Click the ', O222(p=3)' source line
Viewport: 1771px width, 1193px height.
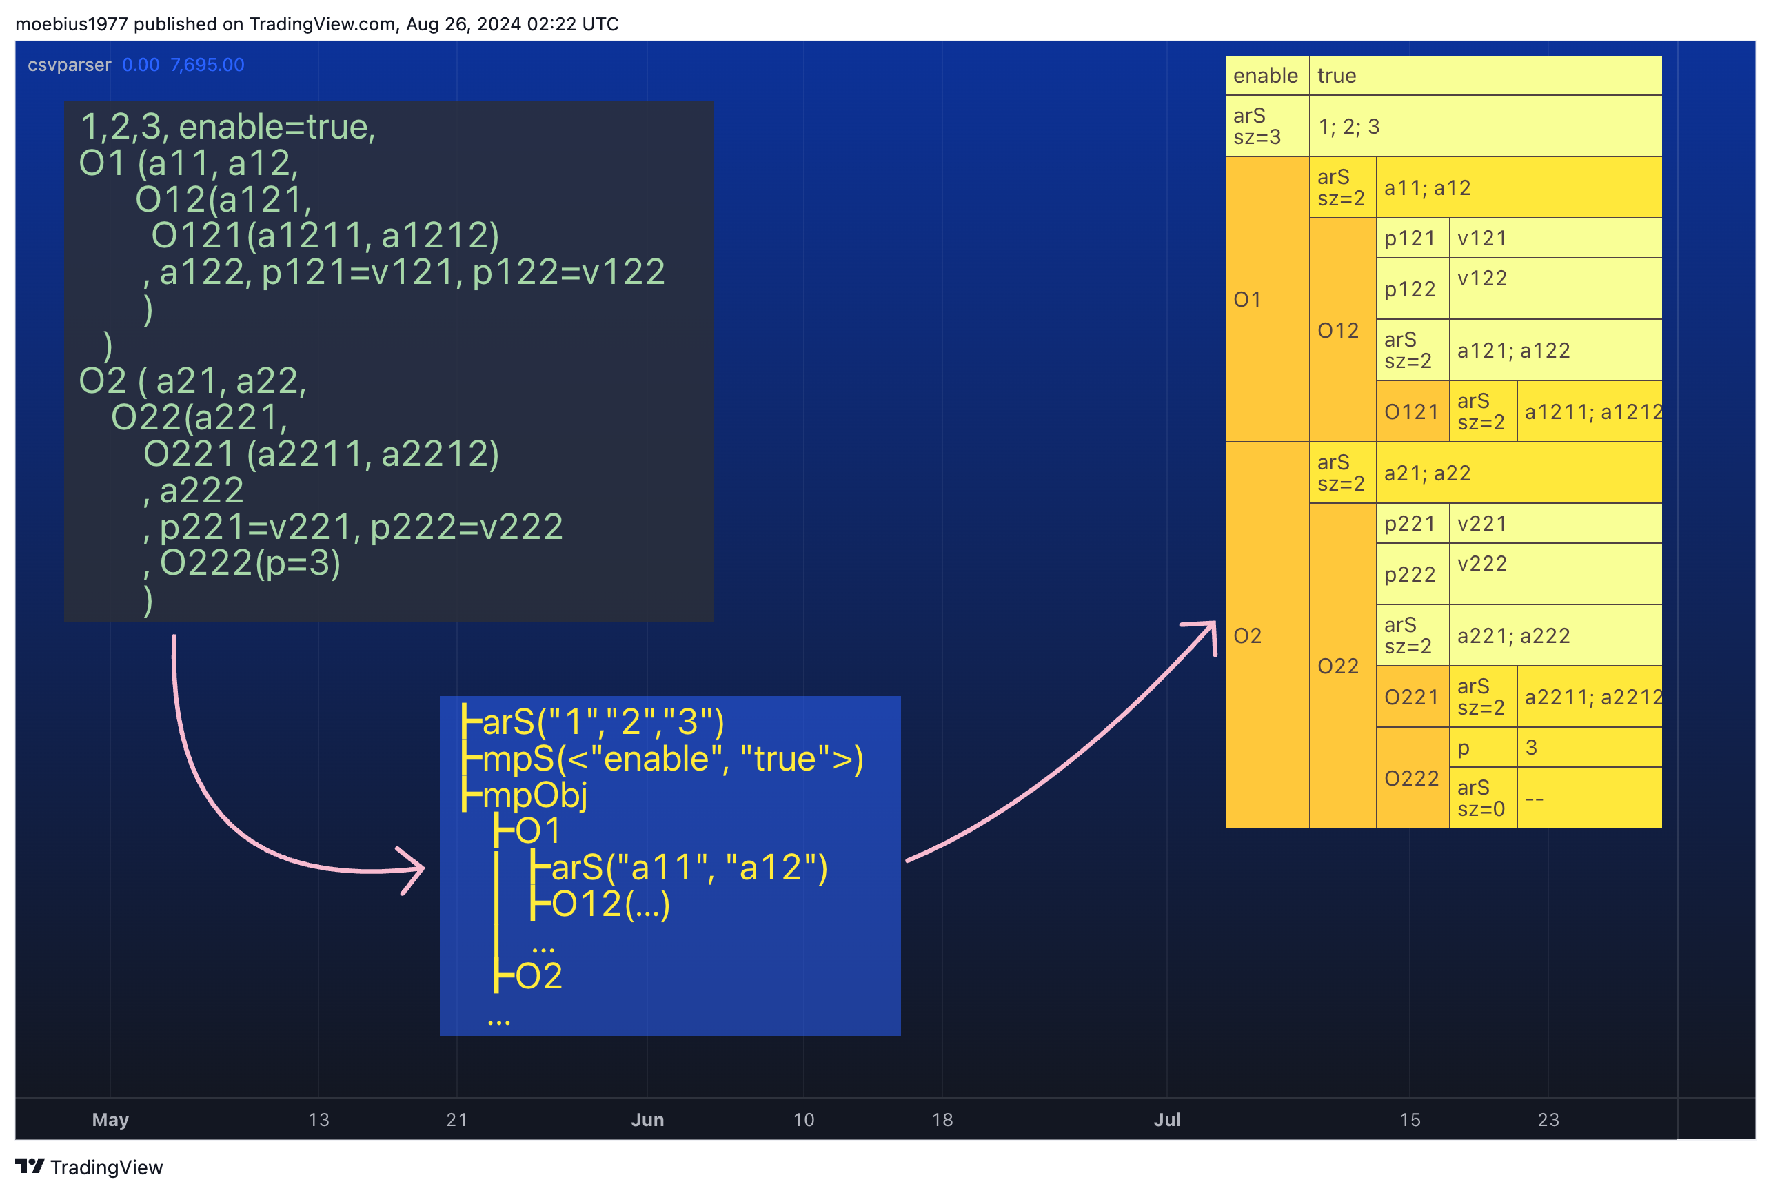(x=242, y=563)
